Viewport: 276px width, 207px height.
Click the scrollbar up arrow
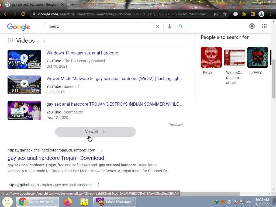pos(274,22)
